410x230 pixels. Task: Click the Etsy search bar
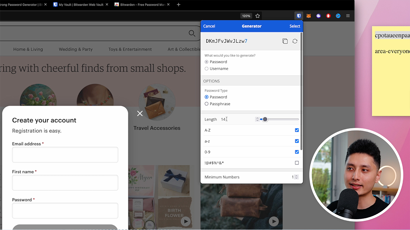click(101, 33)
